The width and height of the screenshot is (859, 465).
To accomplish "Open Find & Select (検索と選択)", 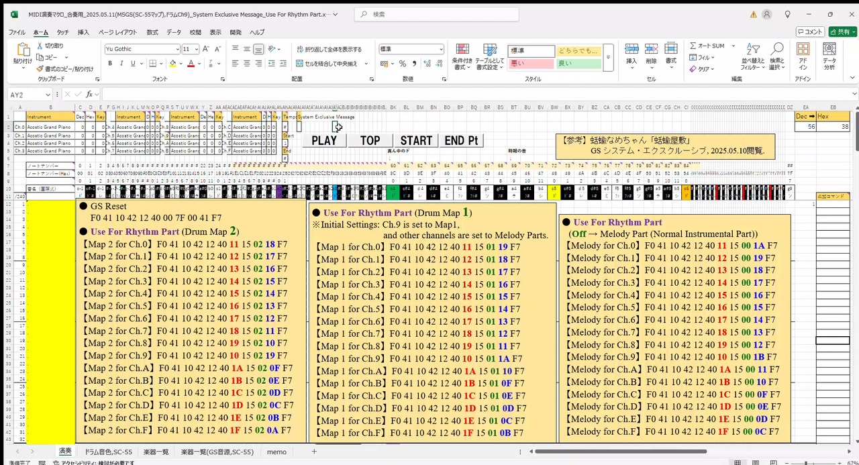I will click(x=777, y=55).
